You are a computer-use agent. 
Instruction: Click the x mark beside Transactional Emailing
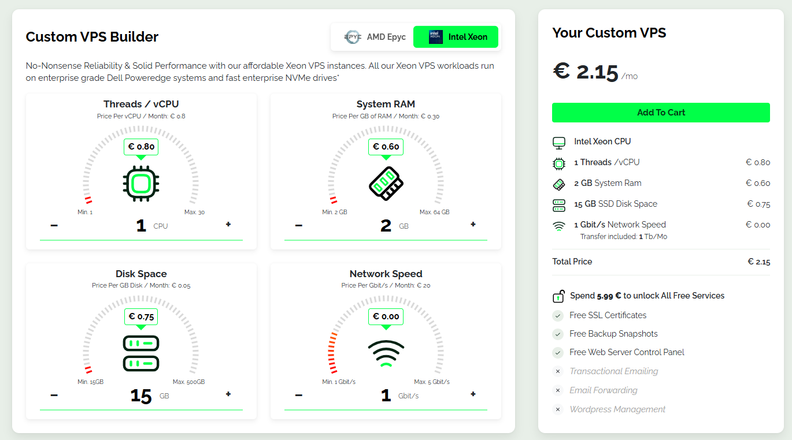pyautogui.click(x=558, y=371)
